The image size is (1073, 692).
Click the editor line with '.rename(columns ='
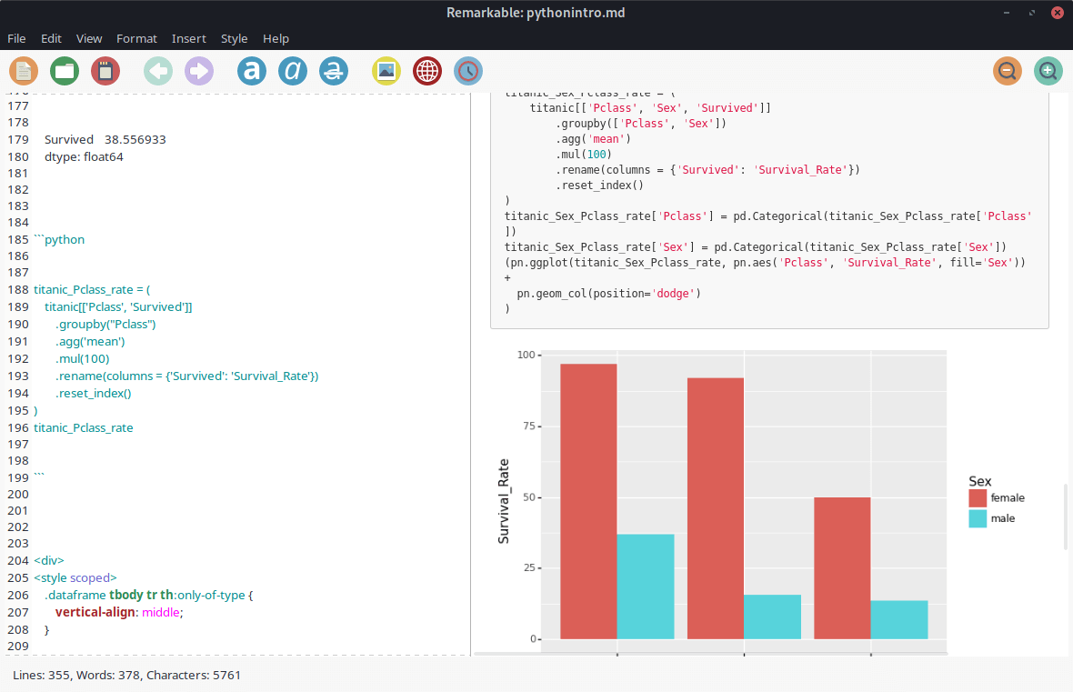(186, 376)
